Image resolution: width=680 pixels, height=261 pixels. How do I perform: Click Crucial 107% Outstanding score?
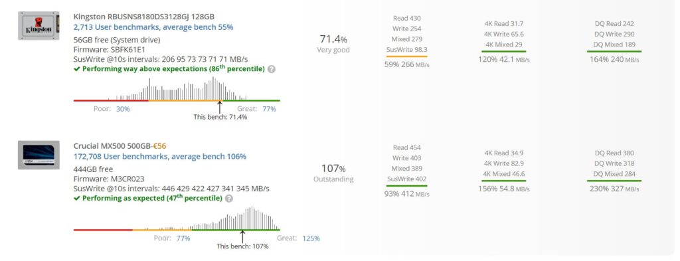[x=333, y=173]
